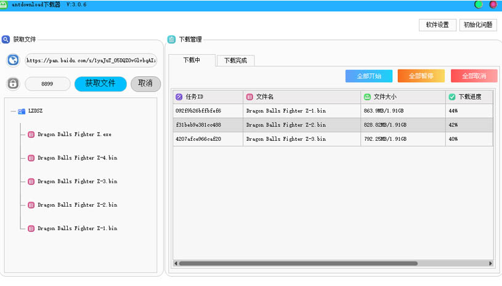Click the 下载管理 panel clipboard icon
Viewport: 502px width, 286px height.
tap(172, 39)
